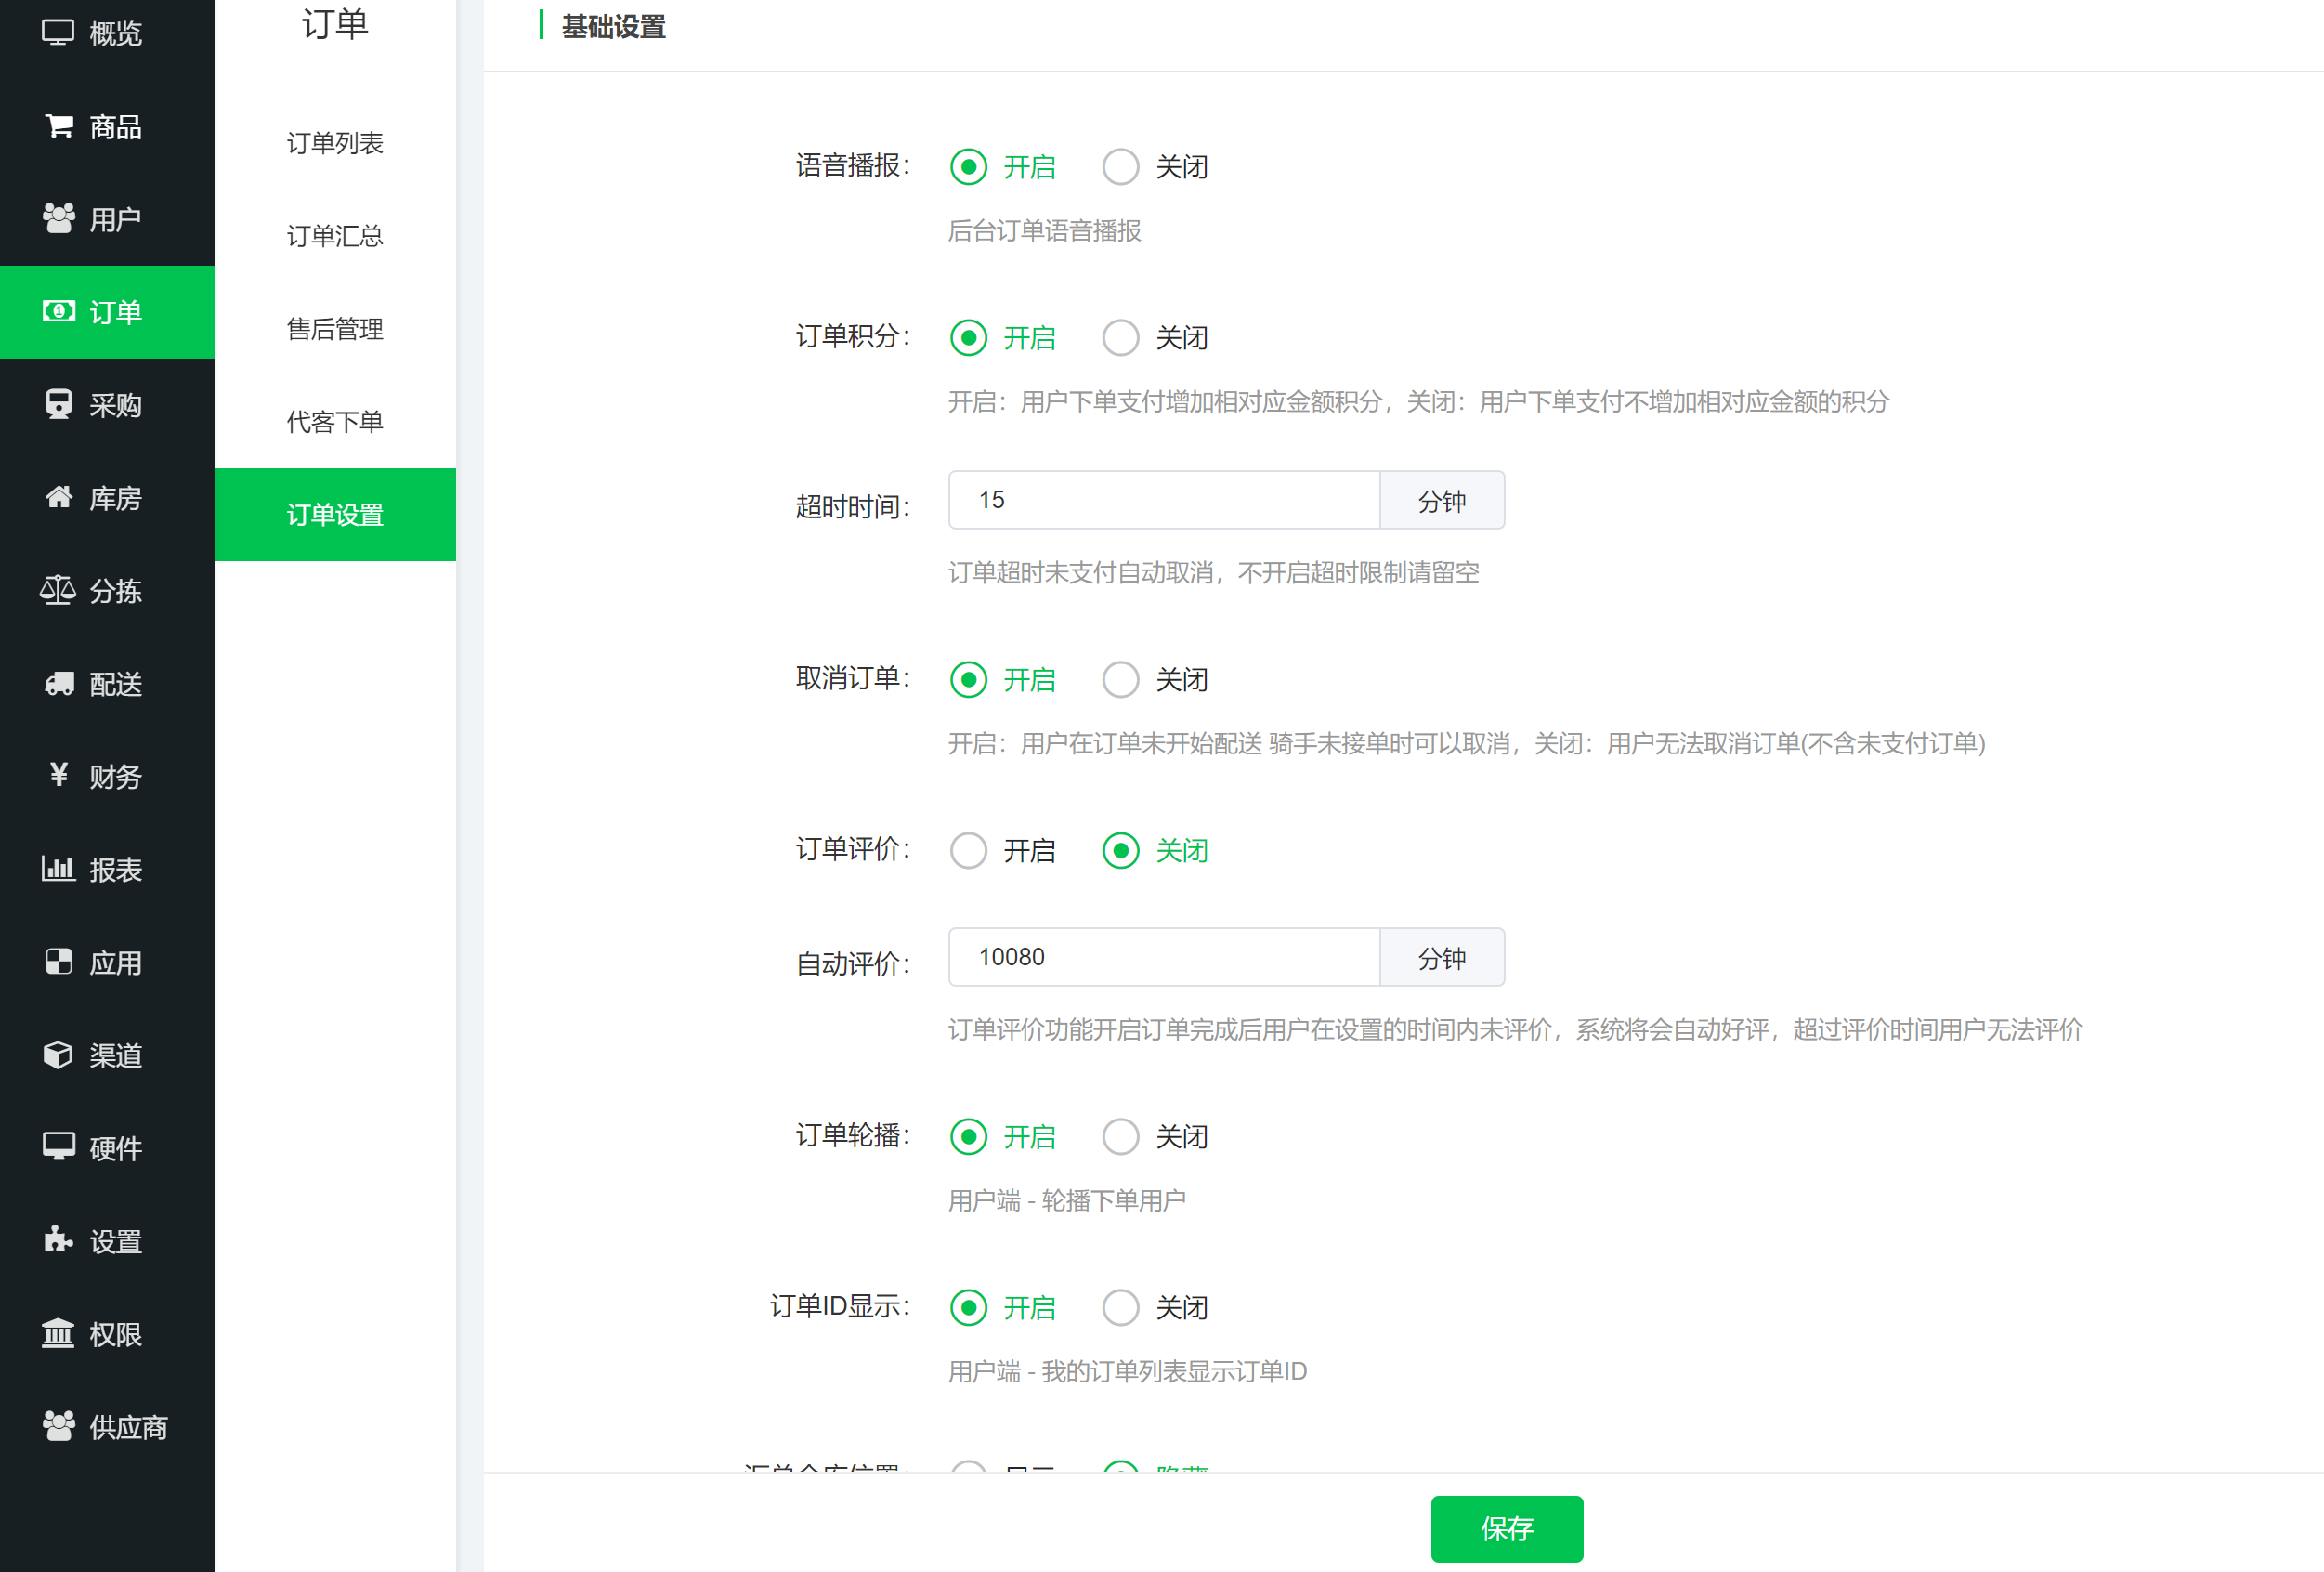
Task: Enable 订单评价 by selecting 开启
Action: tap(968, 851)
